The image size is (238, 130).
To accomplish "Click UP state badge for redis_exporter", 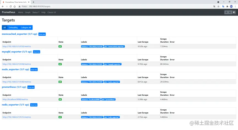I will pos(60,117).
